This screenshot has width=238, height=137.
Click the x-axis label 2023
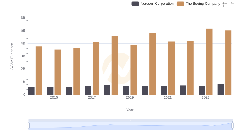point(206,97)
